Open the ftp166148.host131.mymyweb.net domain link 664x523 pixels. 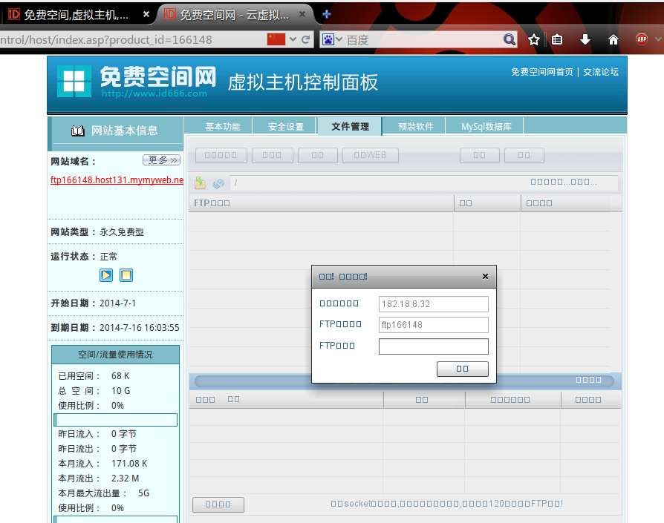pos(117,180)
